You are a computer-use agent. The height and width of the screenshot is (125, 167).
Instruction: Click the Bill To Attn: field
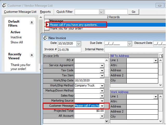click(x=142, y=65)
